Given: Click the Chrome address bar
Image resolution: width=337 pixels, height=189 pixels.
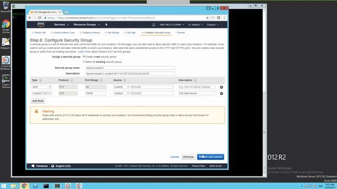Looking at the screenshot, I should pyautogui.click(x=125, y=18).
